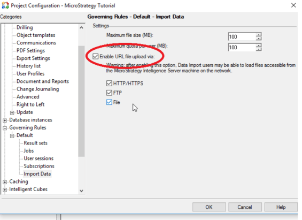The height and width of the screenshot is (220, 302).
Task: Click the tree scrollbar up arrow
Action: tap(81, 28)
